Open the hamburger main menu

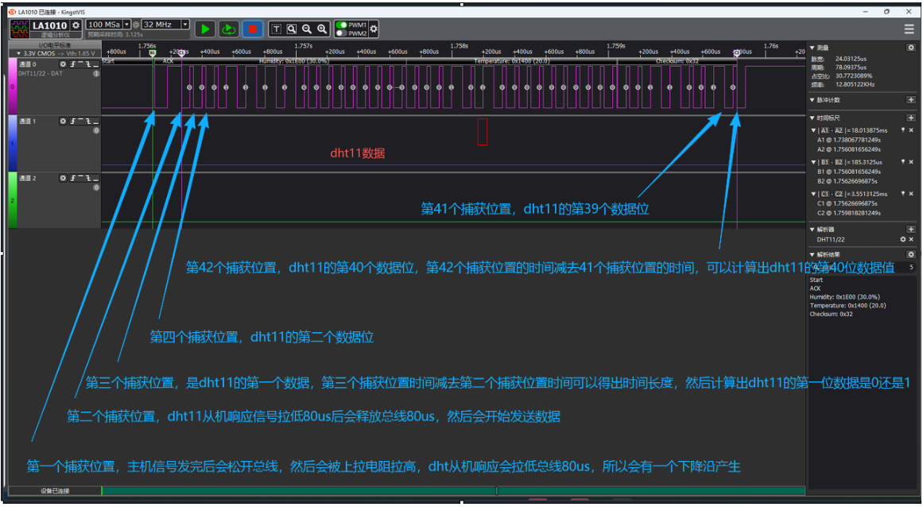click(x=909, y=29)
